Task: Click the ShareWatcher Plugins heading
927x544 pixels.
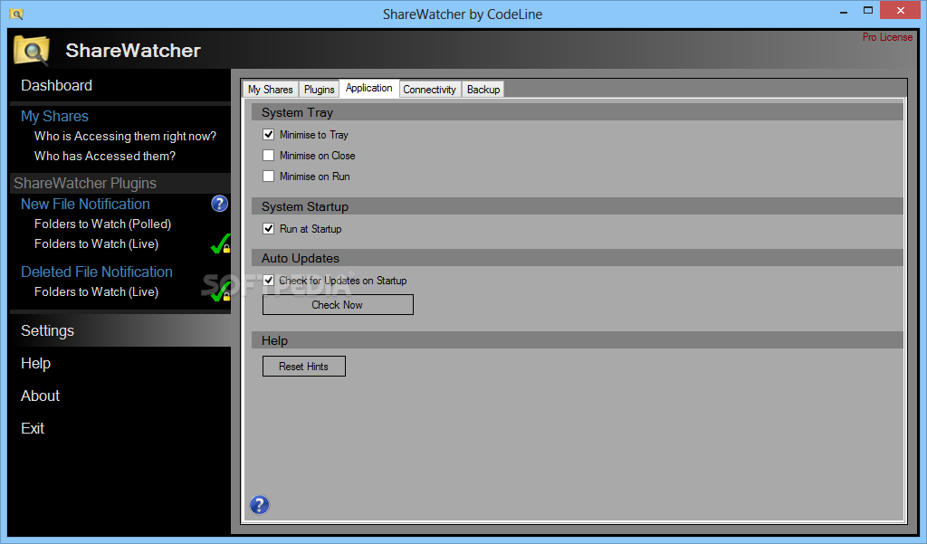Action: point(85,184)
